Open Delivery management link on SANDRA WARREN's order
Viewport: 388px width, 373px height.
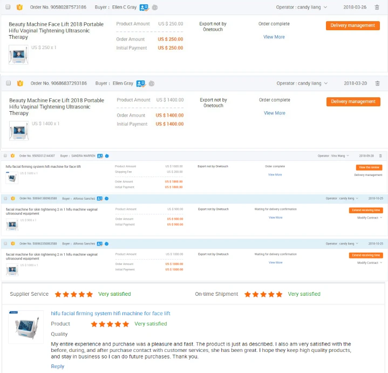(x=368, y=175)
